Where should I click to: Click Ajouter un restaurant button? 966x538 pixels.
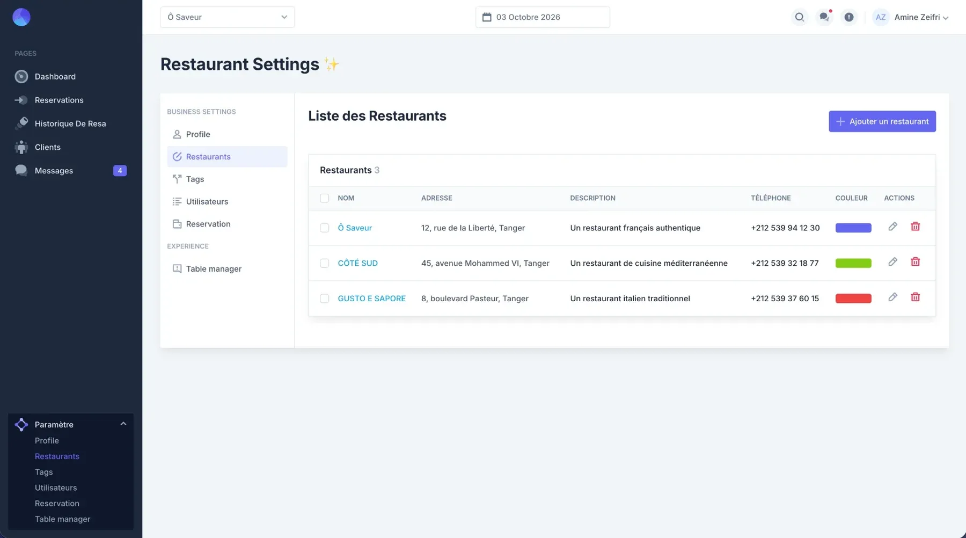pos(882,121)
